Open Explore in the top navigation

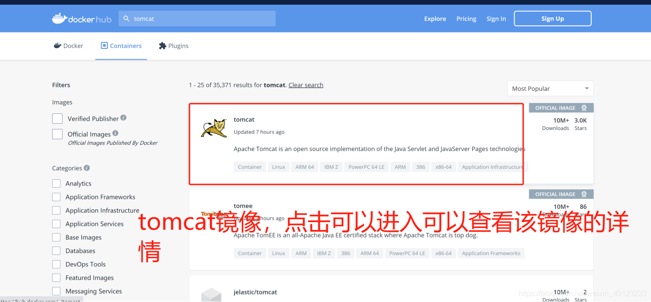(435, 19)
